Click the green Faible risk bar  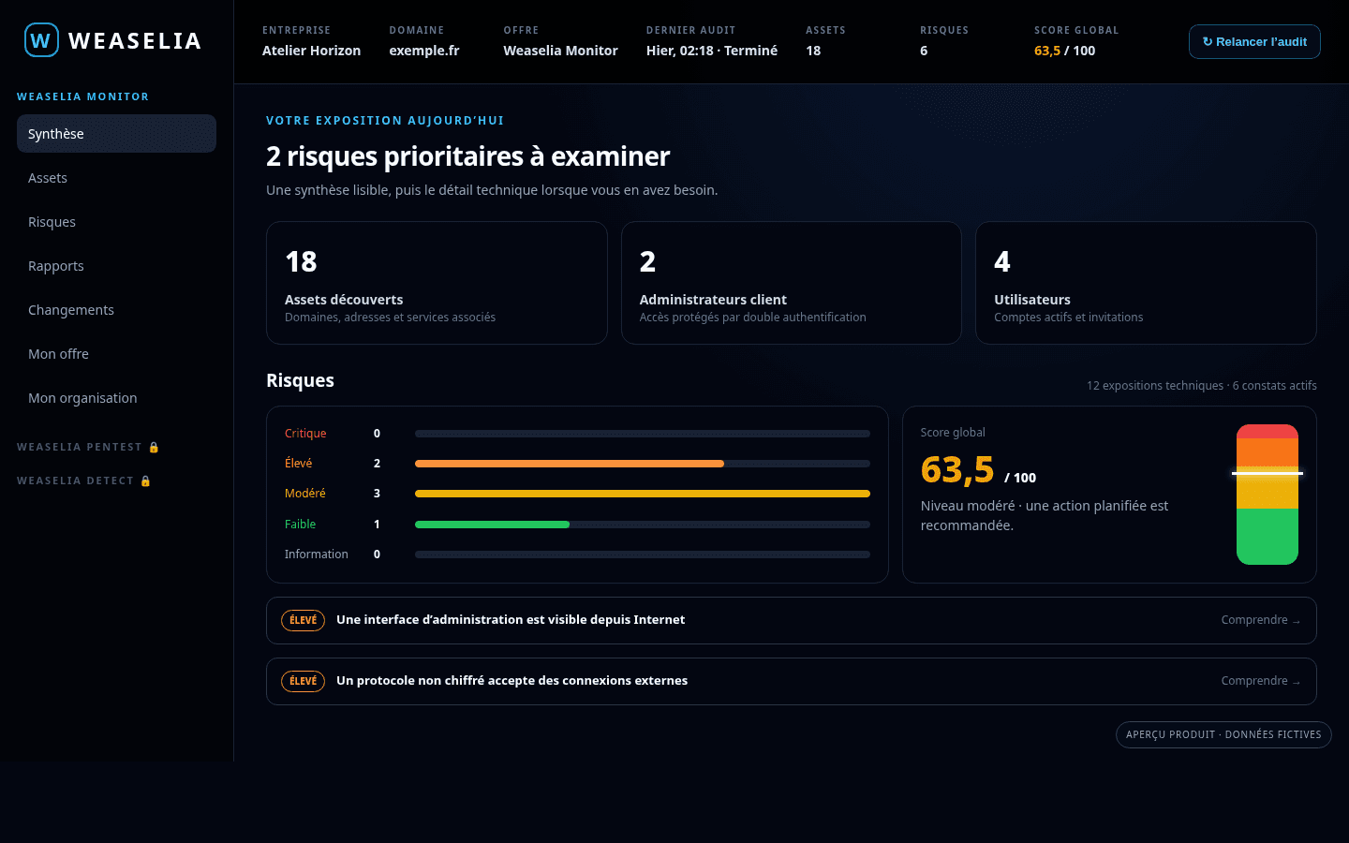pyautogui.click(x=492, y=525)
